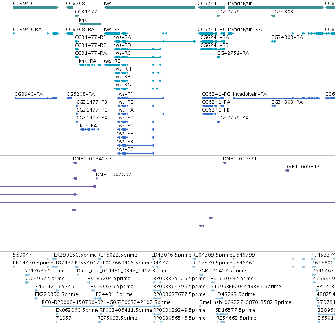Click EST RE46022.5prime
This screenshot has height=324, width=335.
[117, 255]
